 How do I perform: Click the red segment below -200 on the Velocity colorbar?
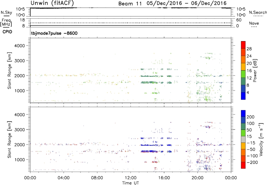[243, 165]
